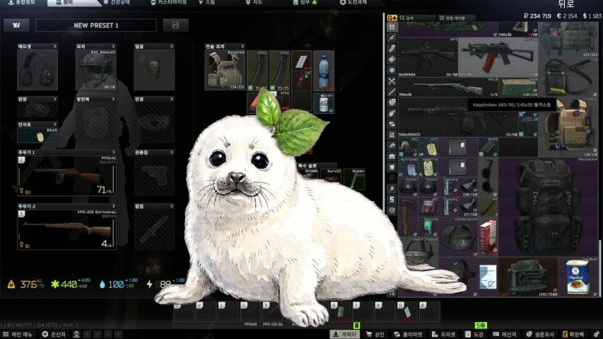Click quick slot 9 item

pyautogui.click(x=407, y=311)
